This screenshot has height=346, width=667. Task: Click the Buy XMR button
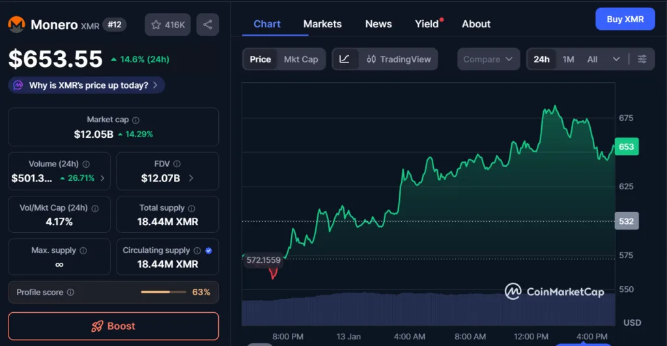tap(625, 19)
